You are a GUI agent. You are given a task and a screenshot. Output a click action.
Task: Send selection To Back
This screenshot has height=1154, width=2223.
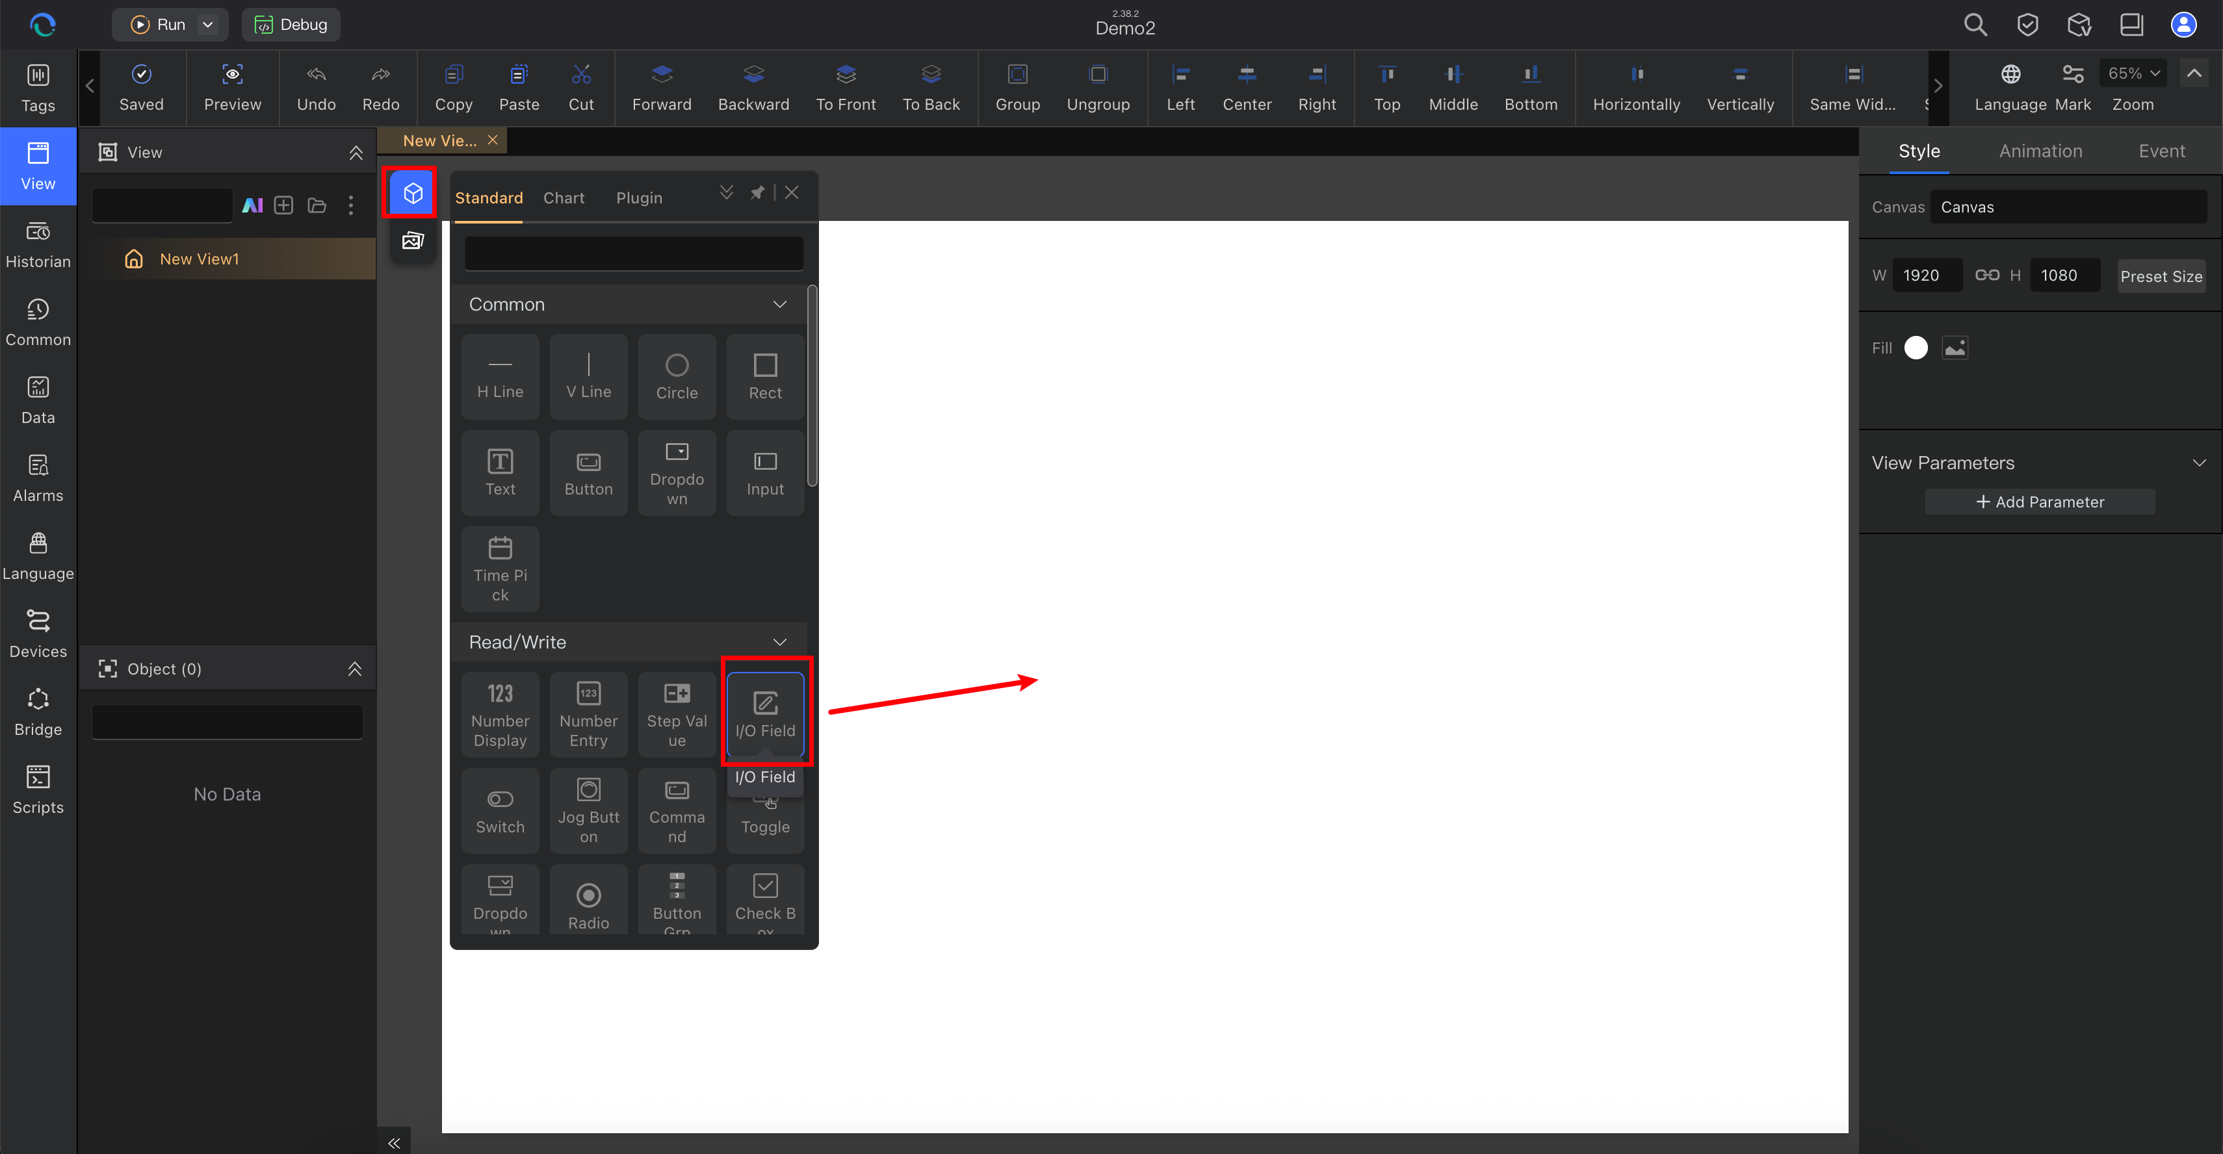click(x=930, y=88)
